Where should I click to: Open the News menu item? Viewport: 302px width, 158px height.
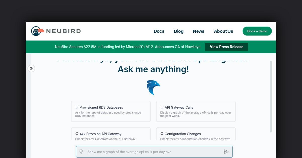(199, 31)
